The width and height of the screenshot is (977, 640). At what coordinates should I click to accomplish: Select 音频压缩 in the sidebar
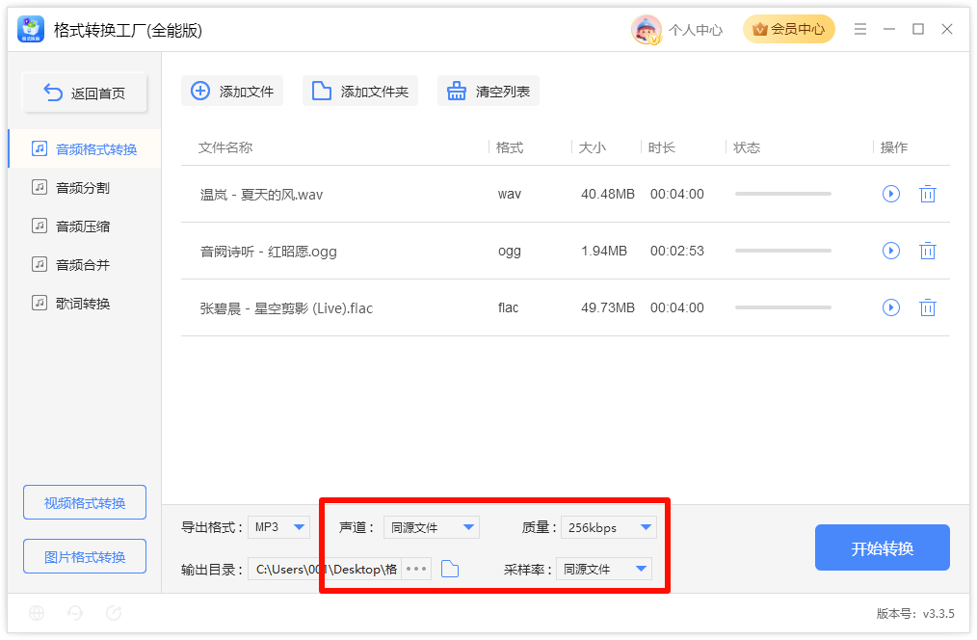click(85, 227)
